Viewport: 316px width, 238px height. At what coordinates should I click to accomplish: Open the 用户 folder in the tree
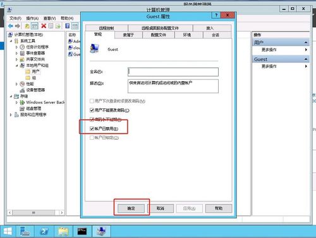33,72
